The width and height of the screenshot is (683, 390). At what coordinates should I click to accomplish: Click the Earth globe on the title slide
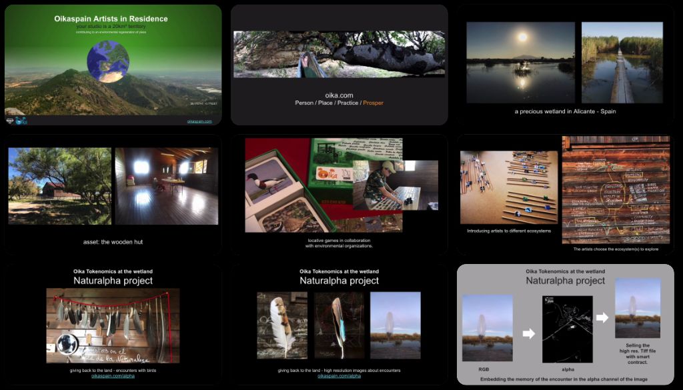108,61
